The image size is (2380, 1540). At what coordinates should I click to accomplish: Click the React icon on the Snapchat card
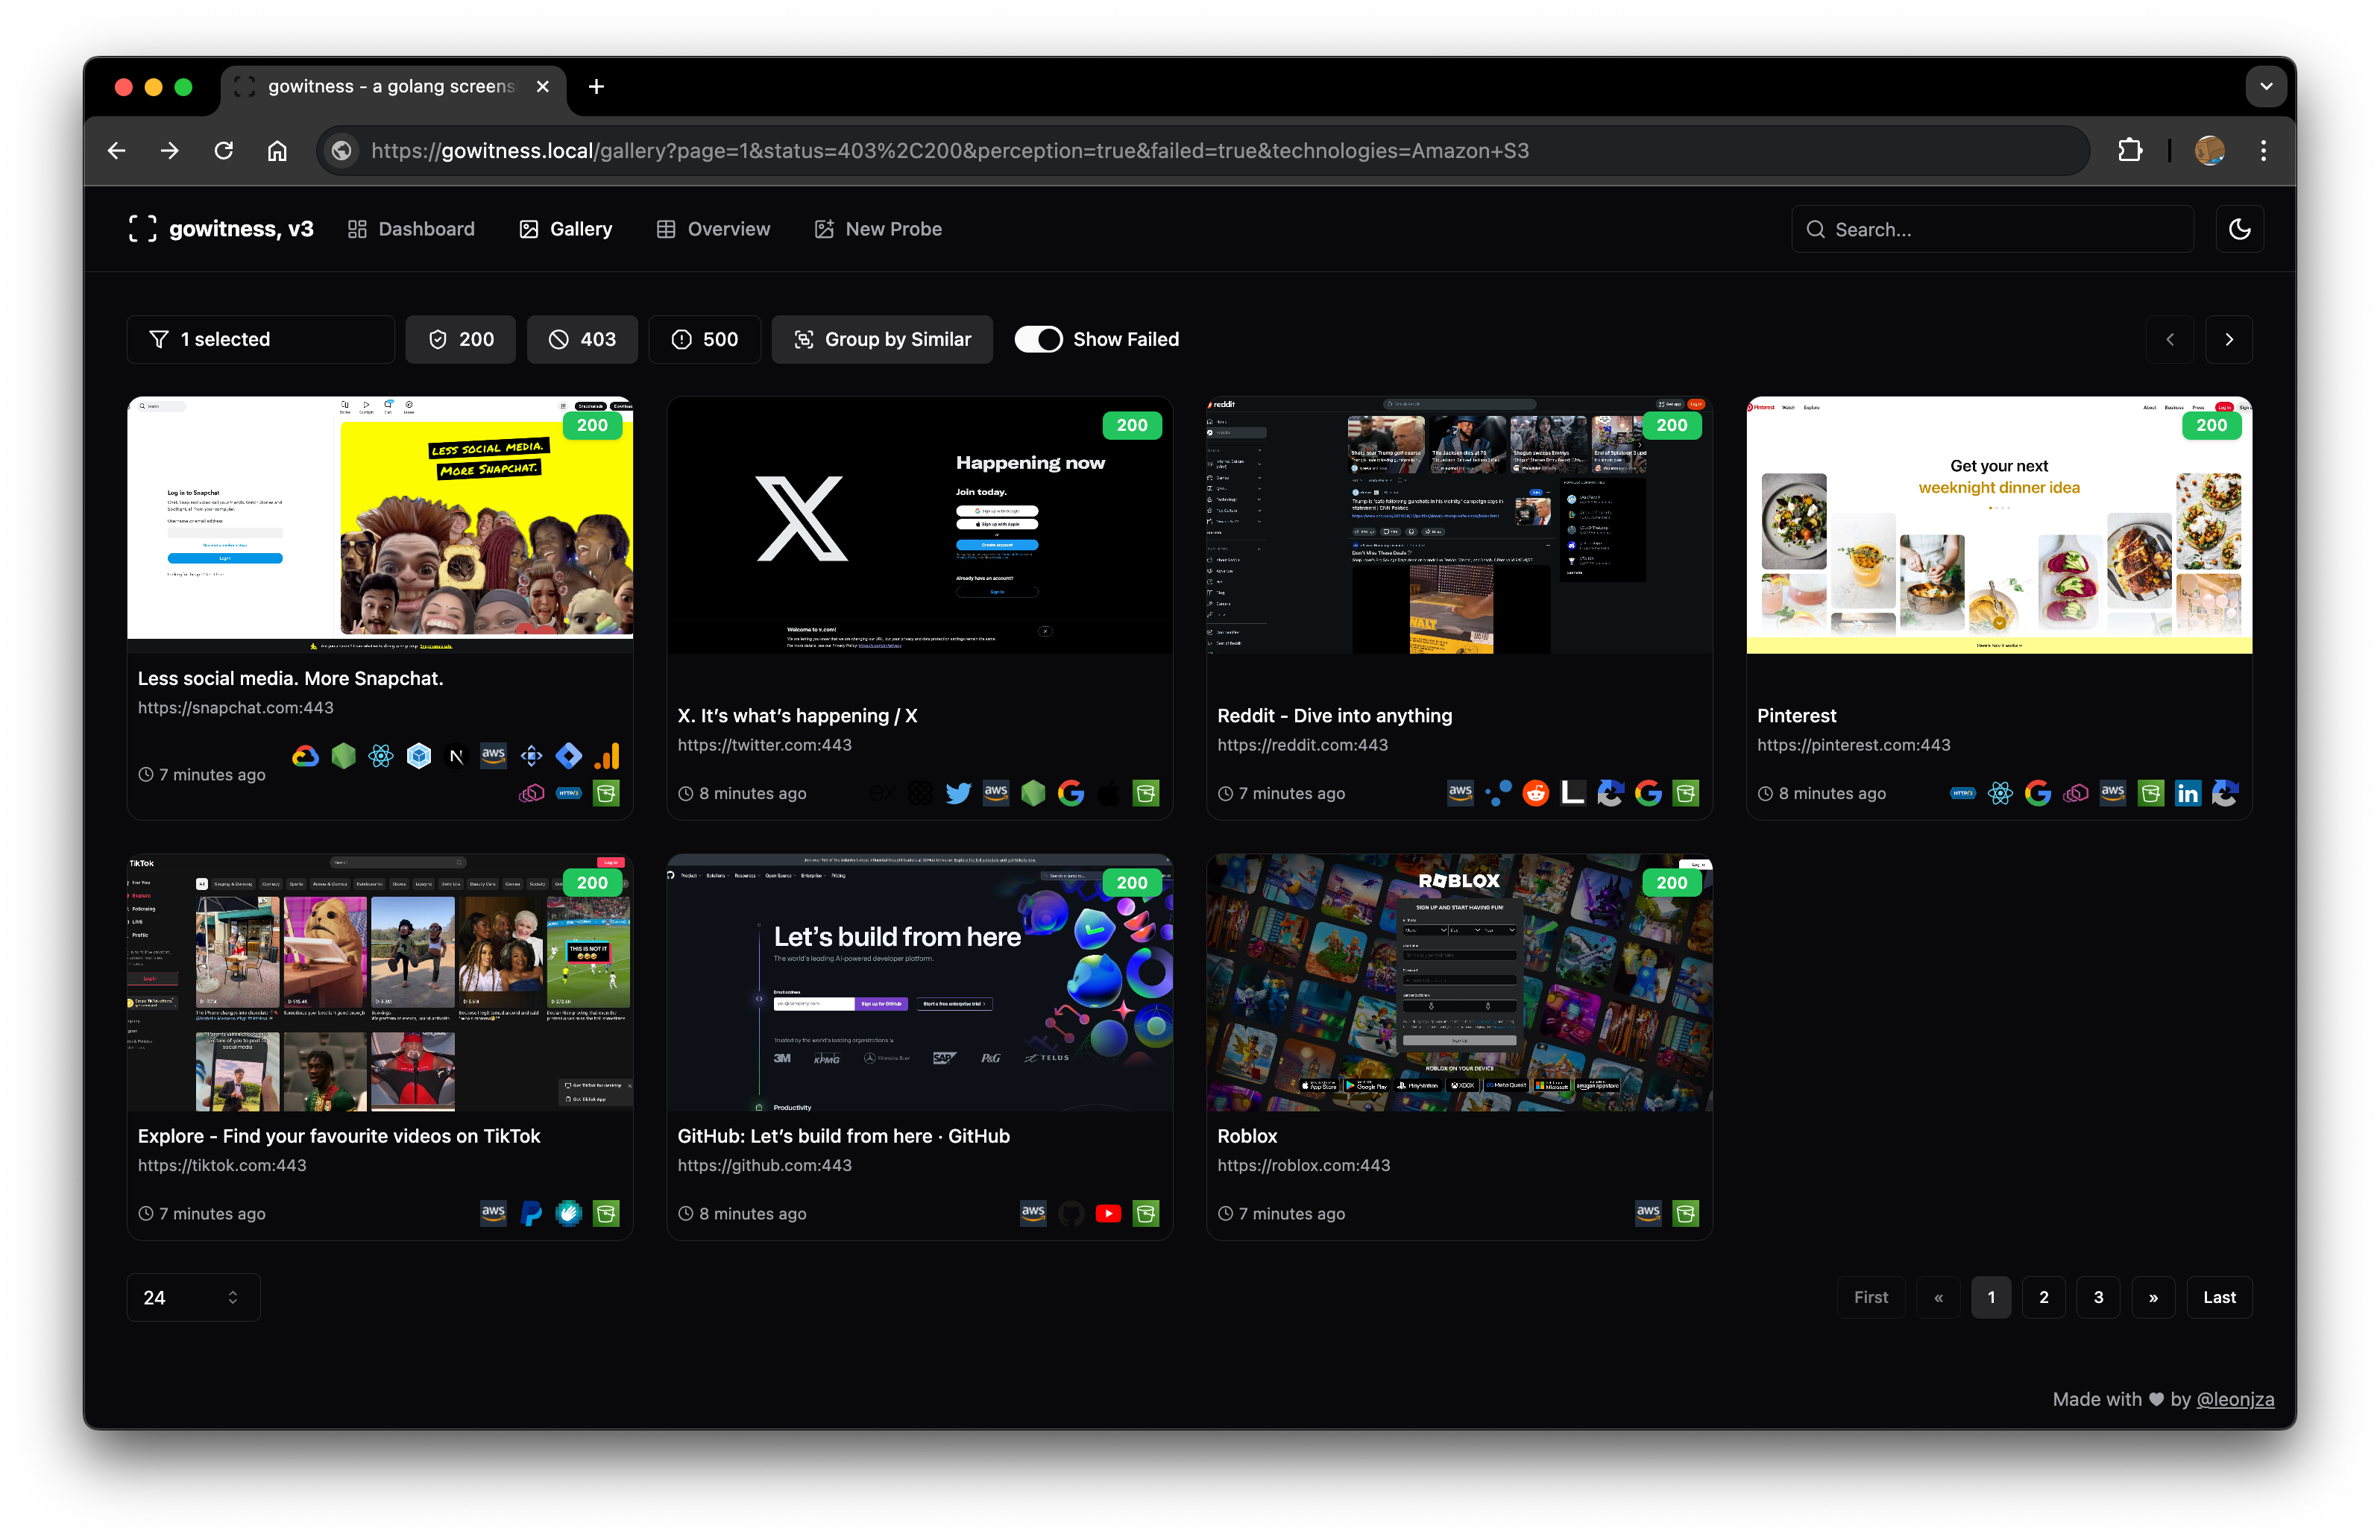pos(381,756)
